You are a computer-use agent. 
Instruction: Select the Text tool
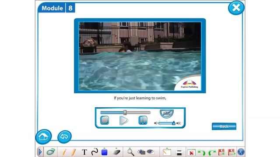84,152
